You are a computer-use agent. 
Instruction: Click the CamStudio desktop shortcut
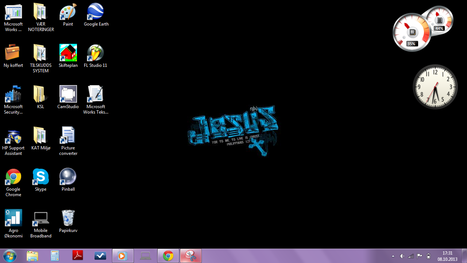68,95
